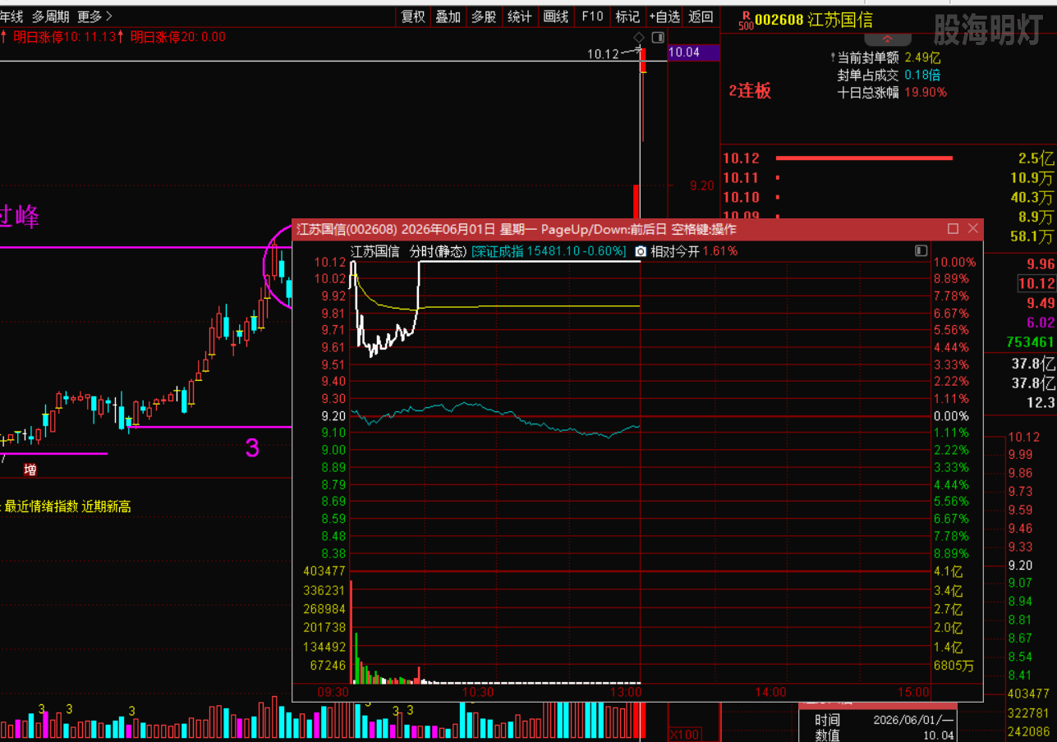Click the purple 10.04 price tag on the main chart axis
The height and width of the screenshot is (742, 1057).
pyautogui.click(x=694, y=53)
